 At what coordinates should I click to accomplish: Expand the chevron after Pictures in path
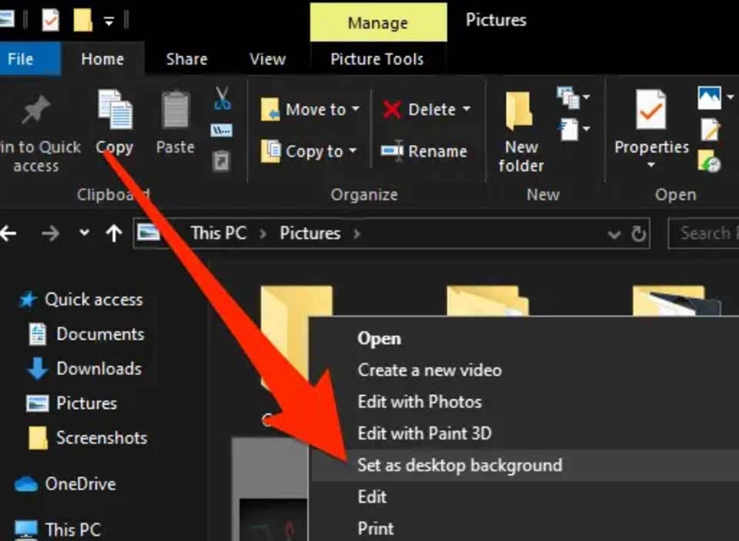[356, 234]
